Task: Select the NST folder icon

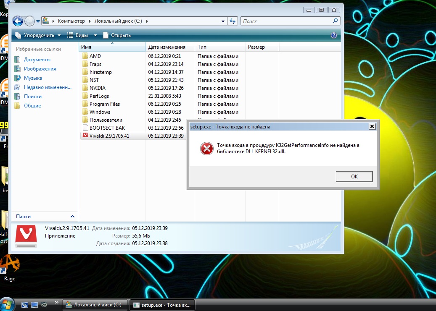Action: 85,80
